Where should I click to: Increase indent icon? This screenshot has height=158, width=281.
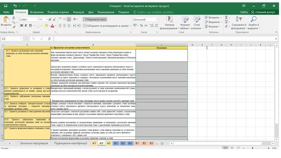tap(79, 26)
